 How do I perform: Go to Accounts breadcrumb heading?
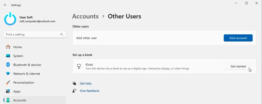click(x=85, y=16)
